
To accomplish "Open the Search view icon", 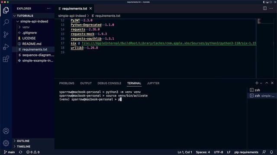I will tap(6, 22).
